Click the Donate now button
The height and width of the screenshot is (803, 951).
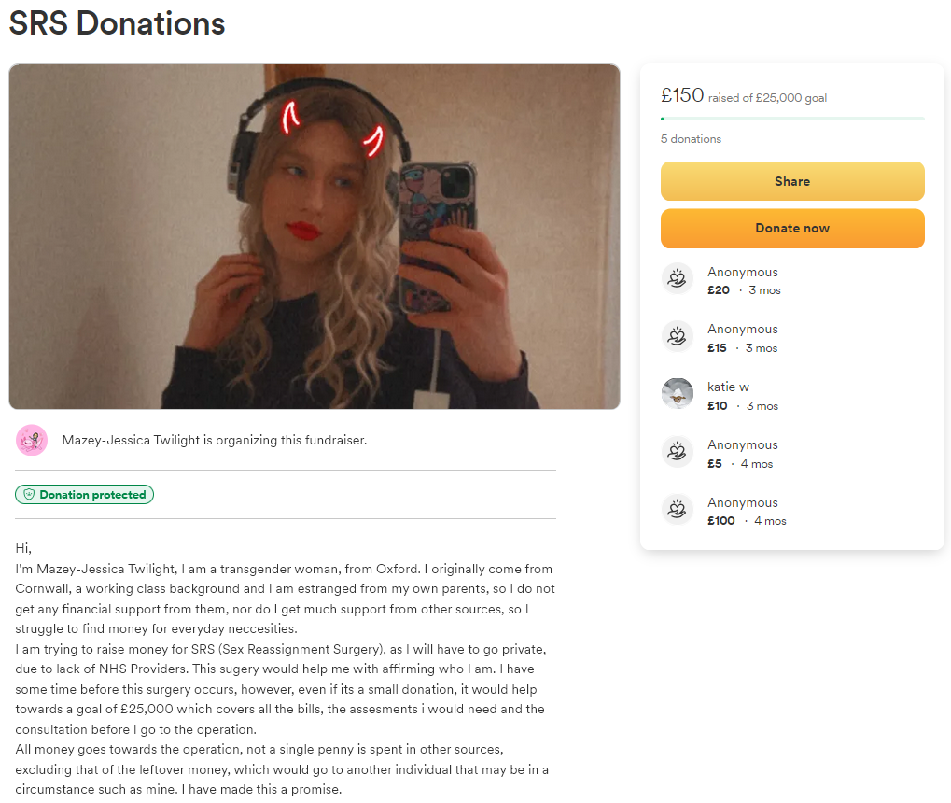tap(792, 228)
